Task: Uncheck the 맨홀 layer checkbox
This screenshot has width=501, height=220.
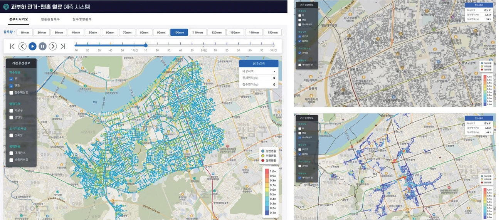Action: tap(11, 86)
